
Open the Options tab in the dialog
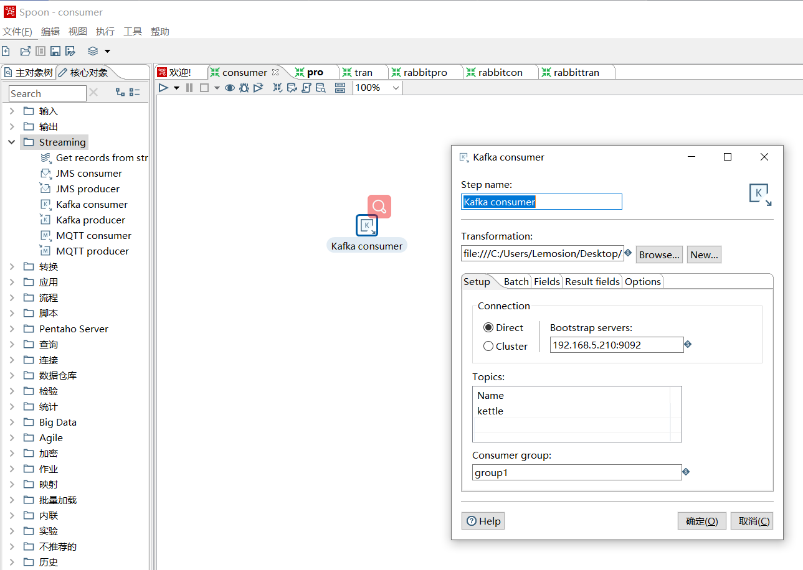[643, 281]
